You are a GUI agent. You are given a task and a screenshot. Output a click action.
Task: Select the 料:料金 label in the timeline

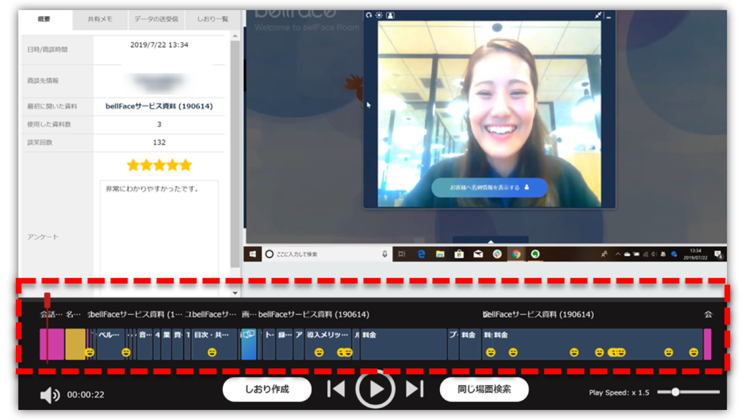[496, 335]
